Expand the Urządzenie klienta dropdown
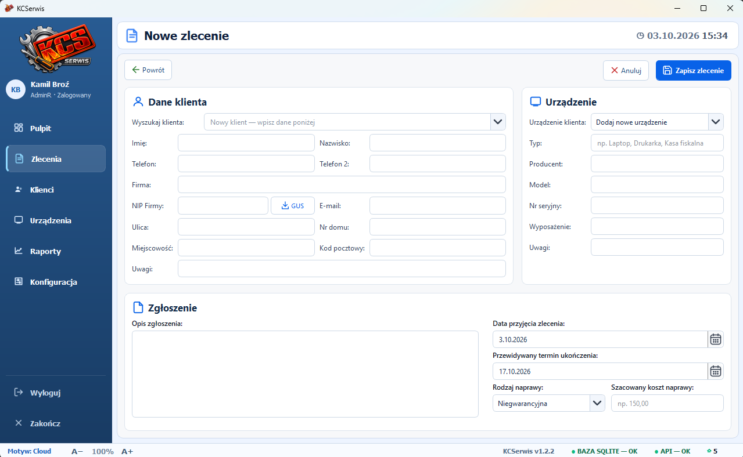 [716, 122]
